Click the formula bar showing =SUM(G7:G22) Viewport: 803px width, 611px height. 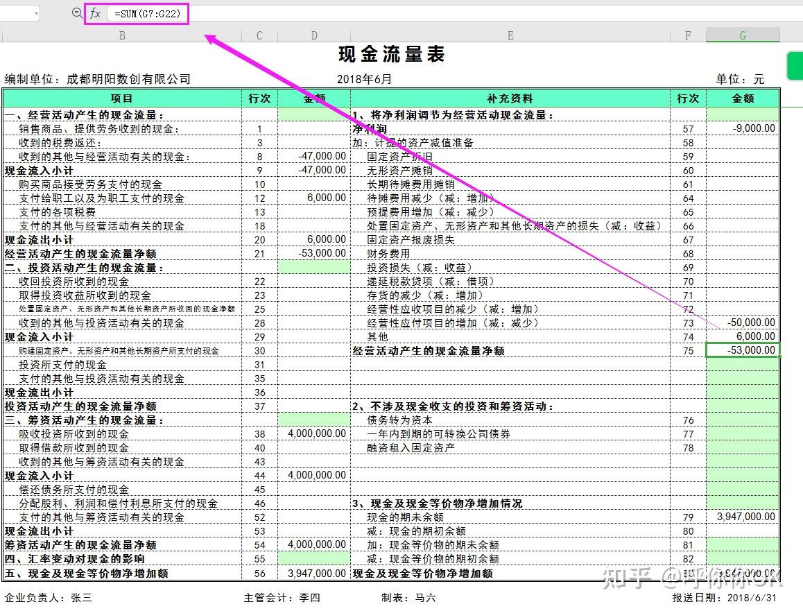(146, 13)
